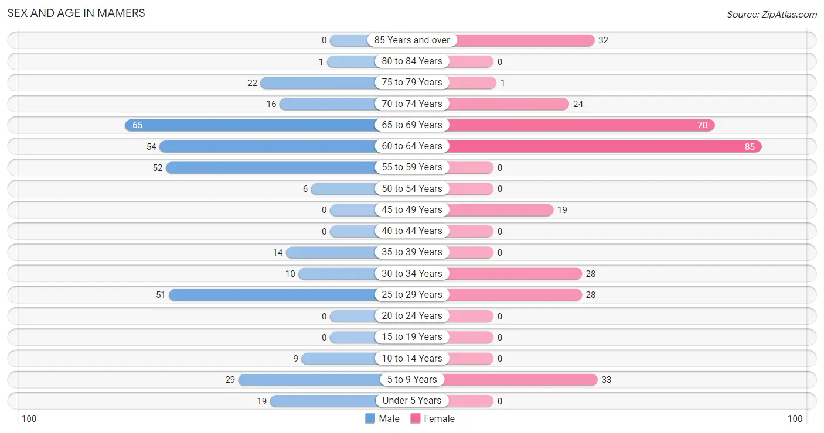Select the female 30 to 34 Years bar

coord(513,274)
